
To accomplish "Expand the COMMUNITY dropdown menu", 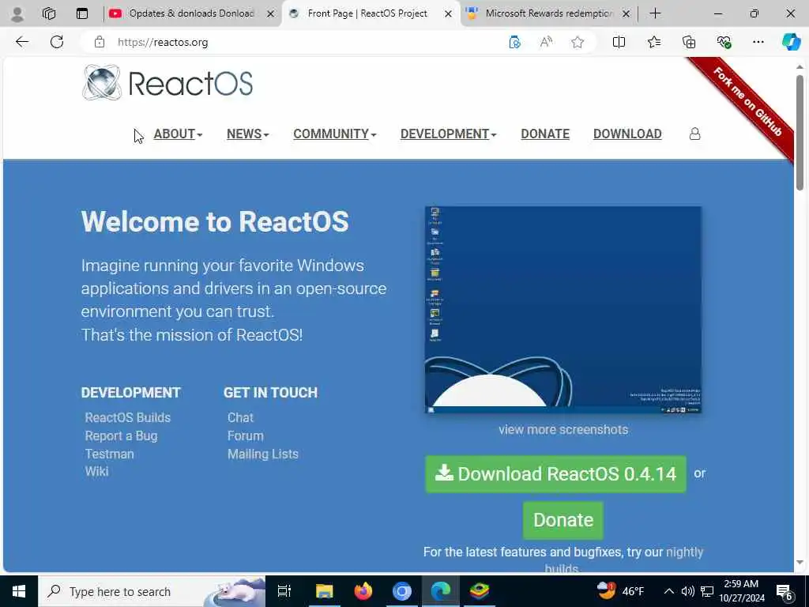I will click(x=335, y=134).
